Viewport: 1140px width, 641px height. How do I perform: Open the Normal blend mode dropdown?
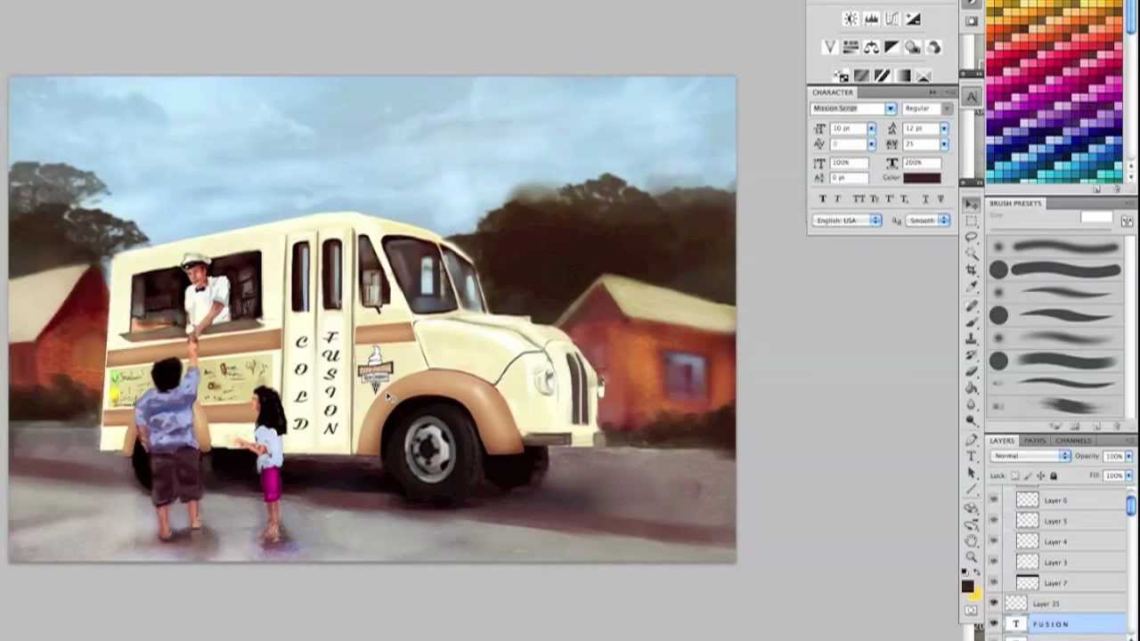tap(1030, 456)
